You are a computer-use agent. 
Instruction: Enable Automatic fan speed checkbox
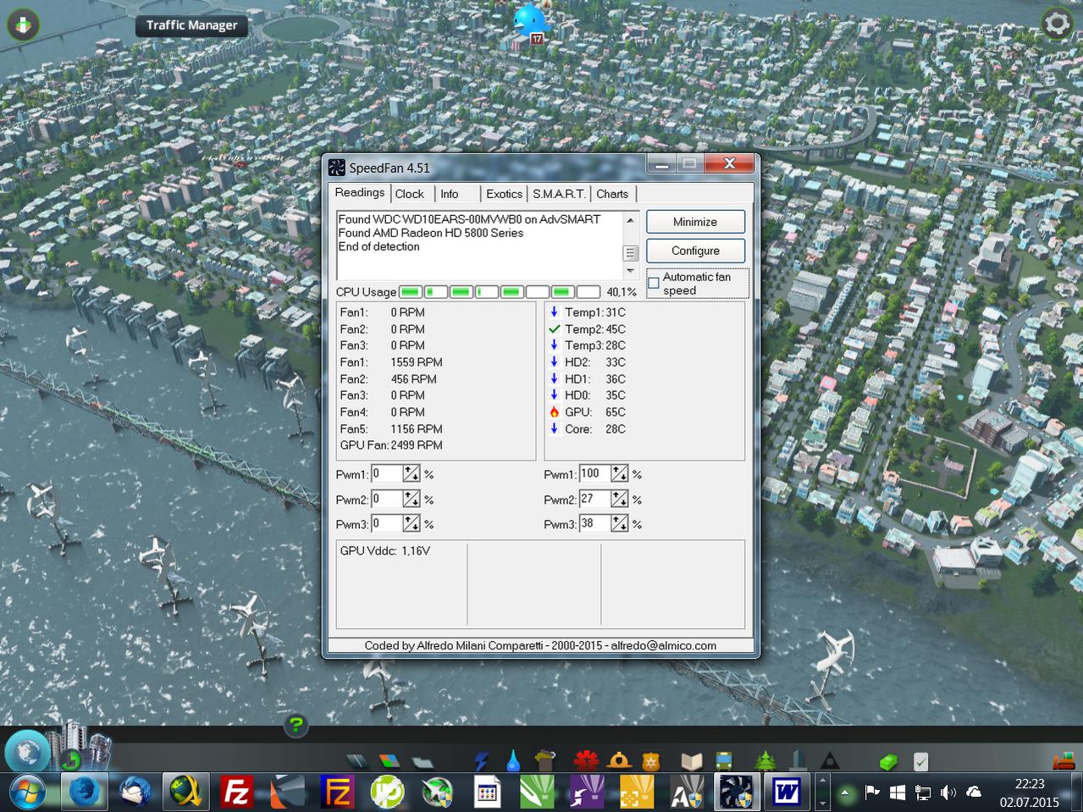[x=654, y=284]
